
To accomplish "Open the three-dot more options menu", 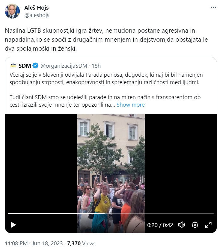I will pyautogui.click(x=213, y=7).
